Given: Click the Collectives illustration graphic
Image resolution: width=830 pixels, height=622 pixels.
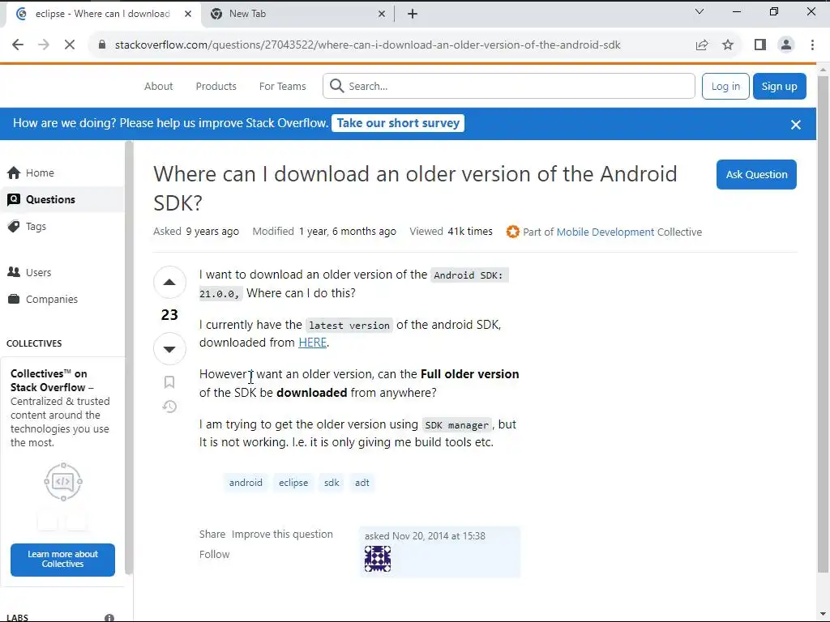Looking at the screenshot, I should pyautogui.click(x=63, y=482).
